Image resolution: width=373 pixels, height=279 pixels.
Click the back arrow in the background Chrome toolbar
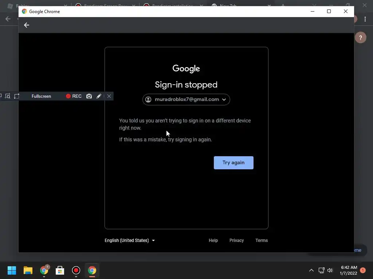[x=8, y=19]
